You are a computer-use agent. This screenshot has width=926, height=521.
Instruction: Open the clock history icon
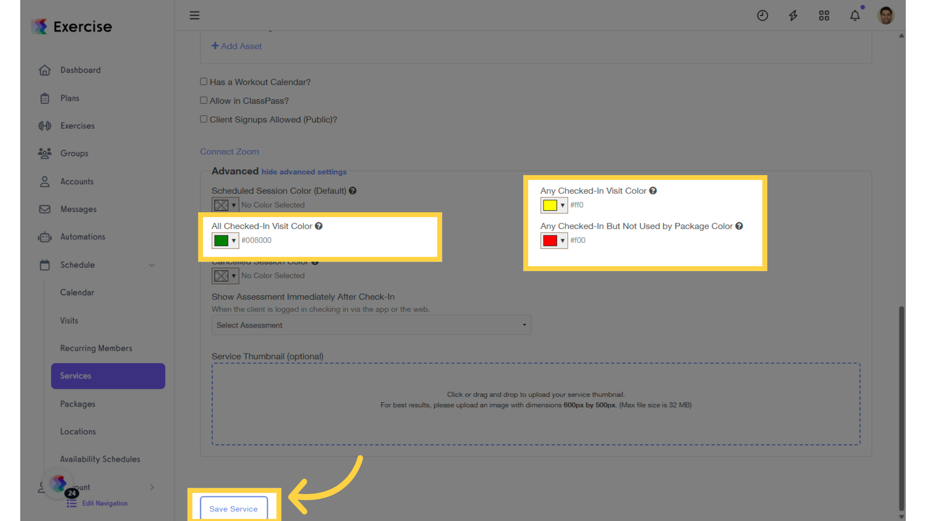(763, 15)
